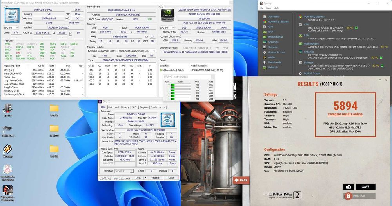
Task: Open Audio in the Speccy sidebar
Action: [271, 57]
